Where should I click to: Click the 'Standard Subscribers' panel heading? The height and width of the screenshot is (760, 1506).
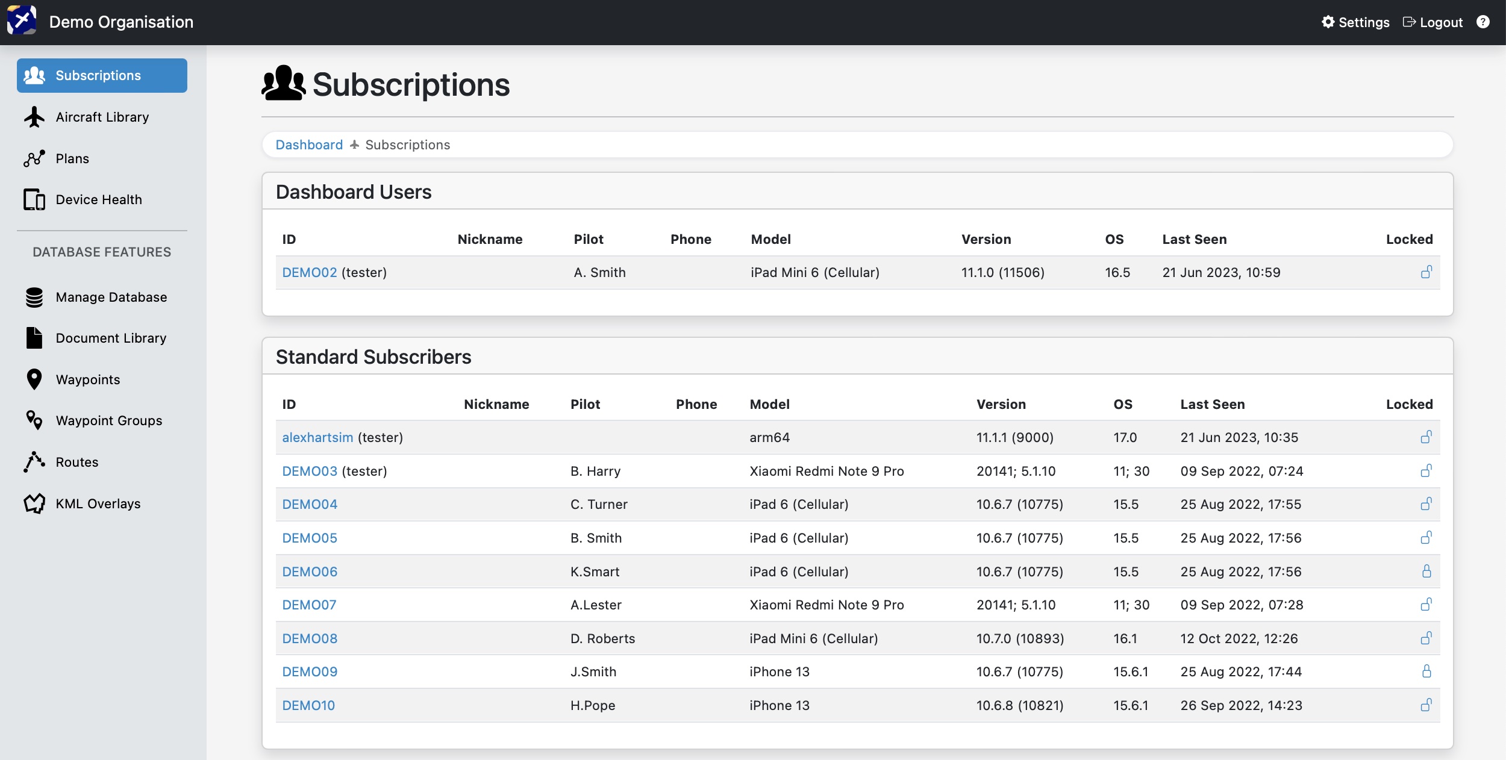(x=373, y=357)
